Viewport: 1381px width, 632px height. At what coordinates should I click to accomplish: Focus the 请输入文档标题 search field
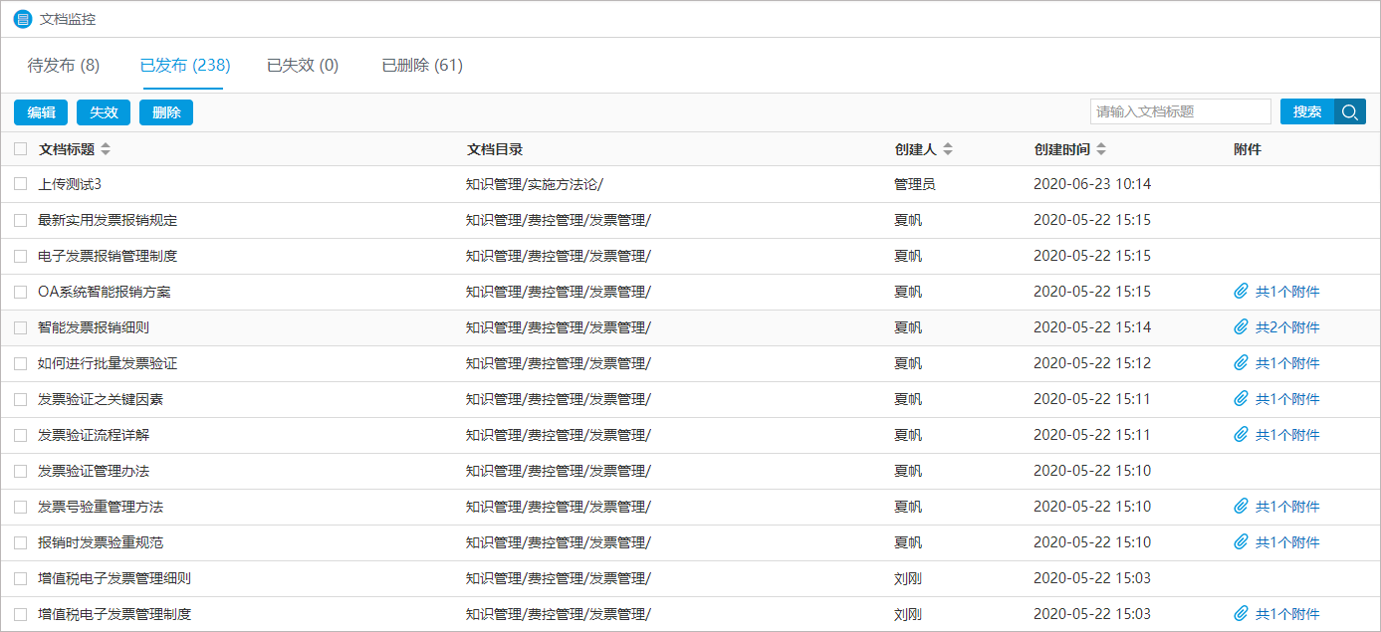[1180, 112]
